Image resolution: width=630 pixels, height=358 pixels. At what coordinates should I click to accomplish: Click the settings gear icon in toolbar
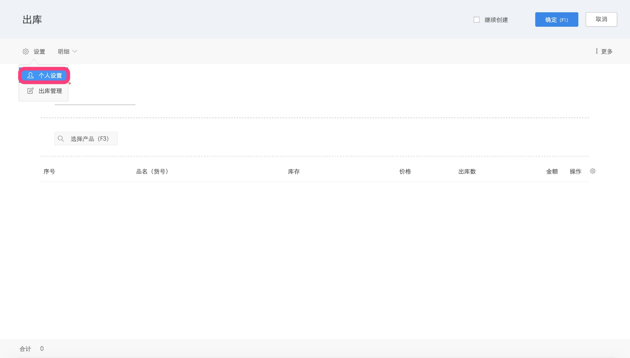(26, 52)
